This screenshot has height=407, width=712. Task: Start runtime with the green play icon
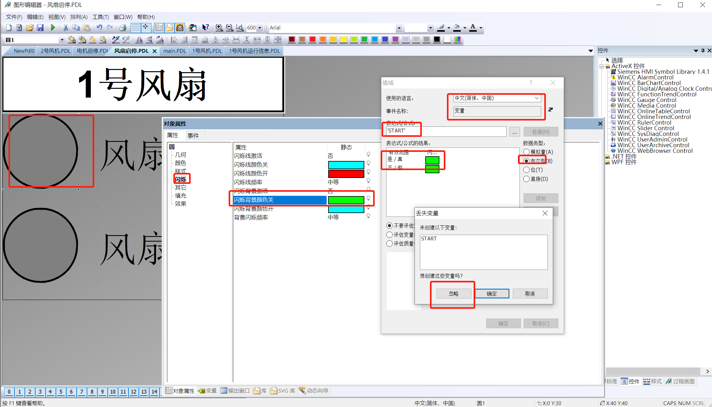(53, 28)
